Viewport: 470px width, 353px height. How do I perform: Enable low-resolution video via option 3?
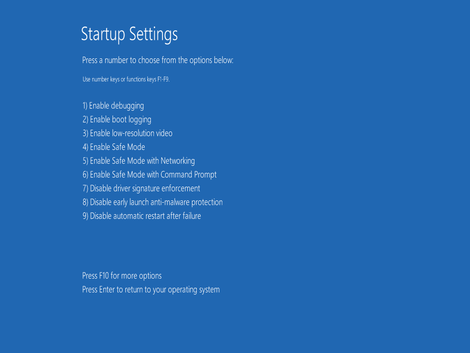tap(127, 133)
